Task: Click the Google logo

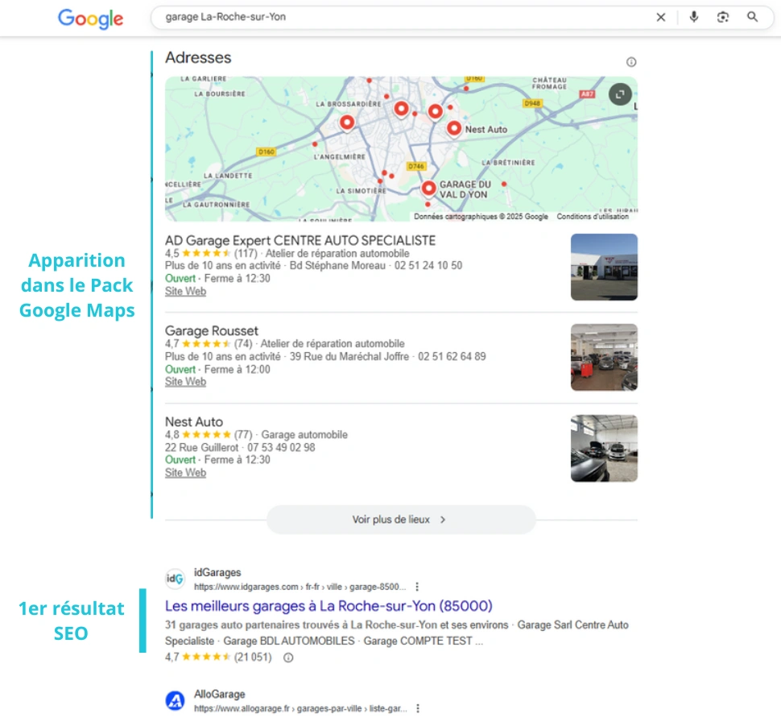Action: pos(90,19)
